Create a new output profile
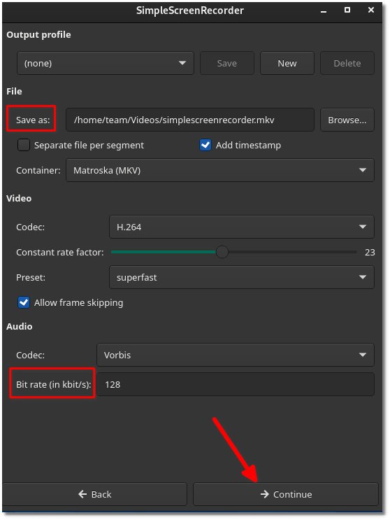Screen dimensions: 390x520 (287, 63)
